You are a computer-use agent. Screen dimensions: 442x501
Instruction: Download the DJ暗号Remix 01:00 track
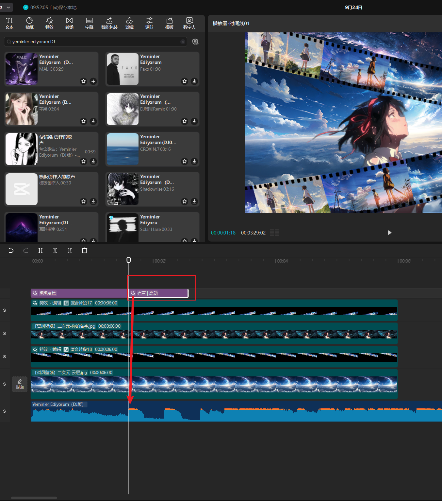194,121
